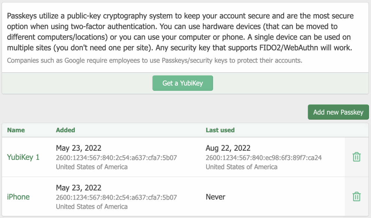The image size is (371, 218).
Task: Select YubiKey 1 last used Aug 22, 2022
Action: pos(228,148)
